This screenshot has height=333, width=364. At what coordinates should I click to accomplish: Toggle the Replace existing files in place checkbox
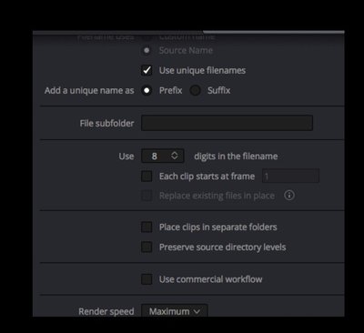[x=147, y=196]
